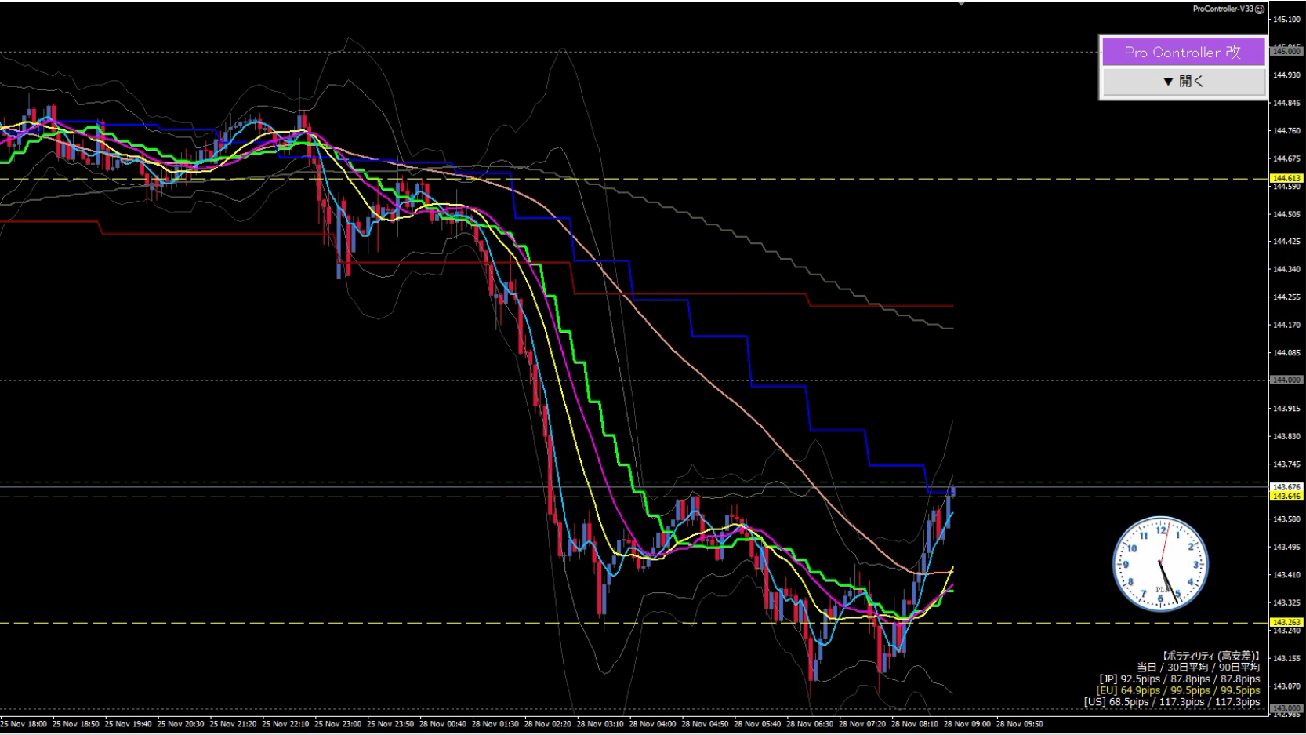Screen dimensions: 1306x735
Task: Click the 28 Nov 04:00 time label
Action: [652, 725]
